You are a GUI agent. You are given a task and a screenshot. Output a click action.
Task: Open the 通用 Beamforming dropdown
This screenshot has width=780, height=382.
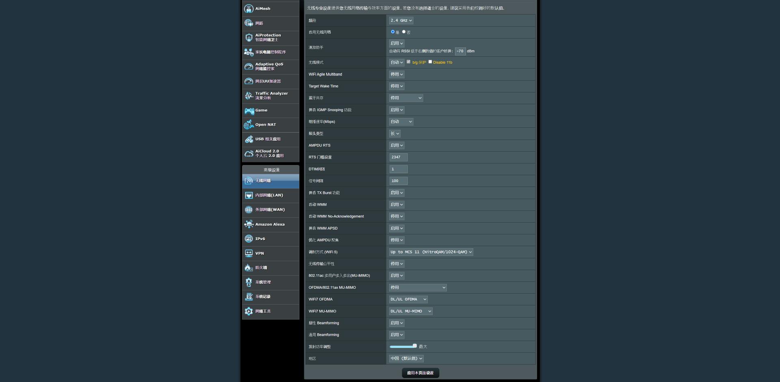click(397, 335)
